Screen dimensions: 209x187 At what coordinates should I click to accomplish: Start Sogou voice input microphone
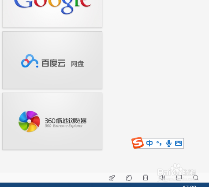[x=169, y=143]
